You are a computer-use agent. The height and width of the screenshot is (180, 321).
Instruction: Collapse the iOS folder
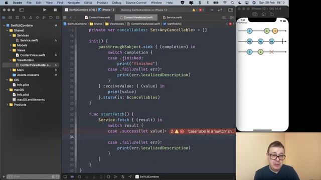point(7,80)
